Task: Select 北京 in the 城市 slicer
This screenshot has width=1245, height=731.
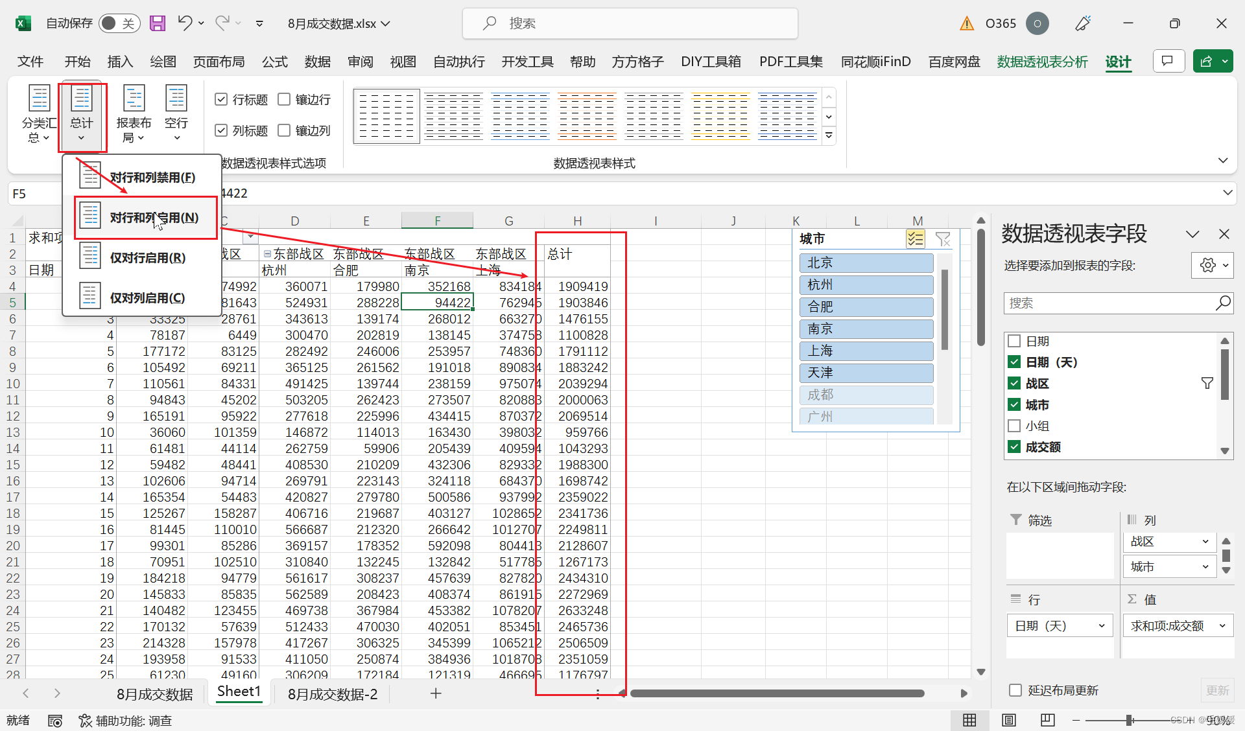Action: pyautogui.click(x=866, y=262)
